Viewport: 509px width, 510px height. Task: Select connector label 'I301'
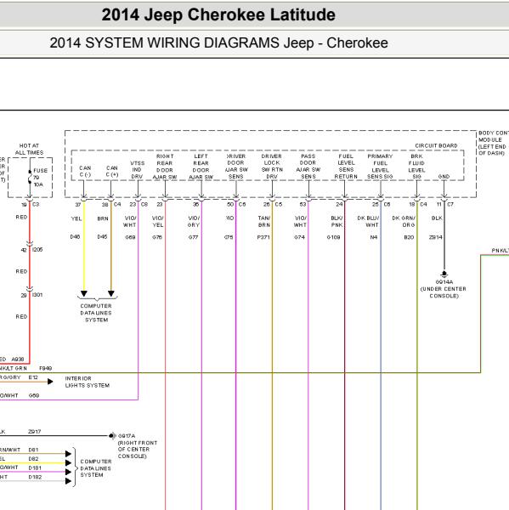37,295
